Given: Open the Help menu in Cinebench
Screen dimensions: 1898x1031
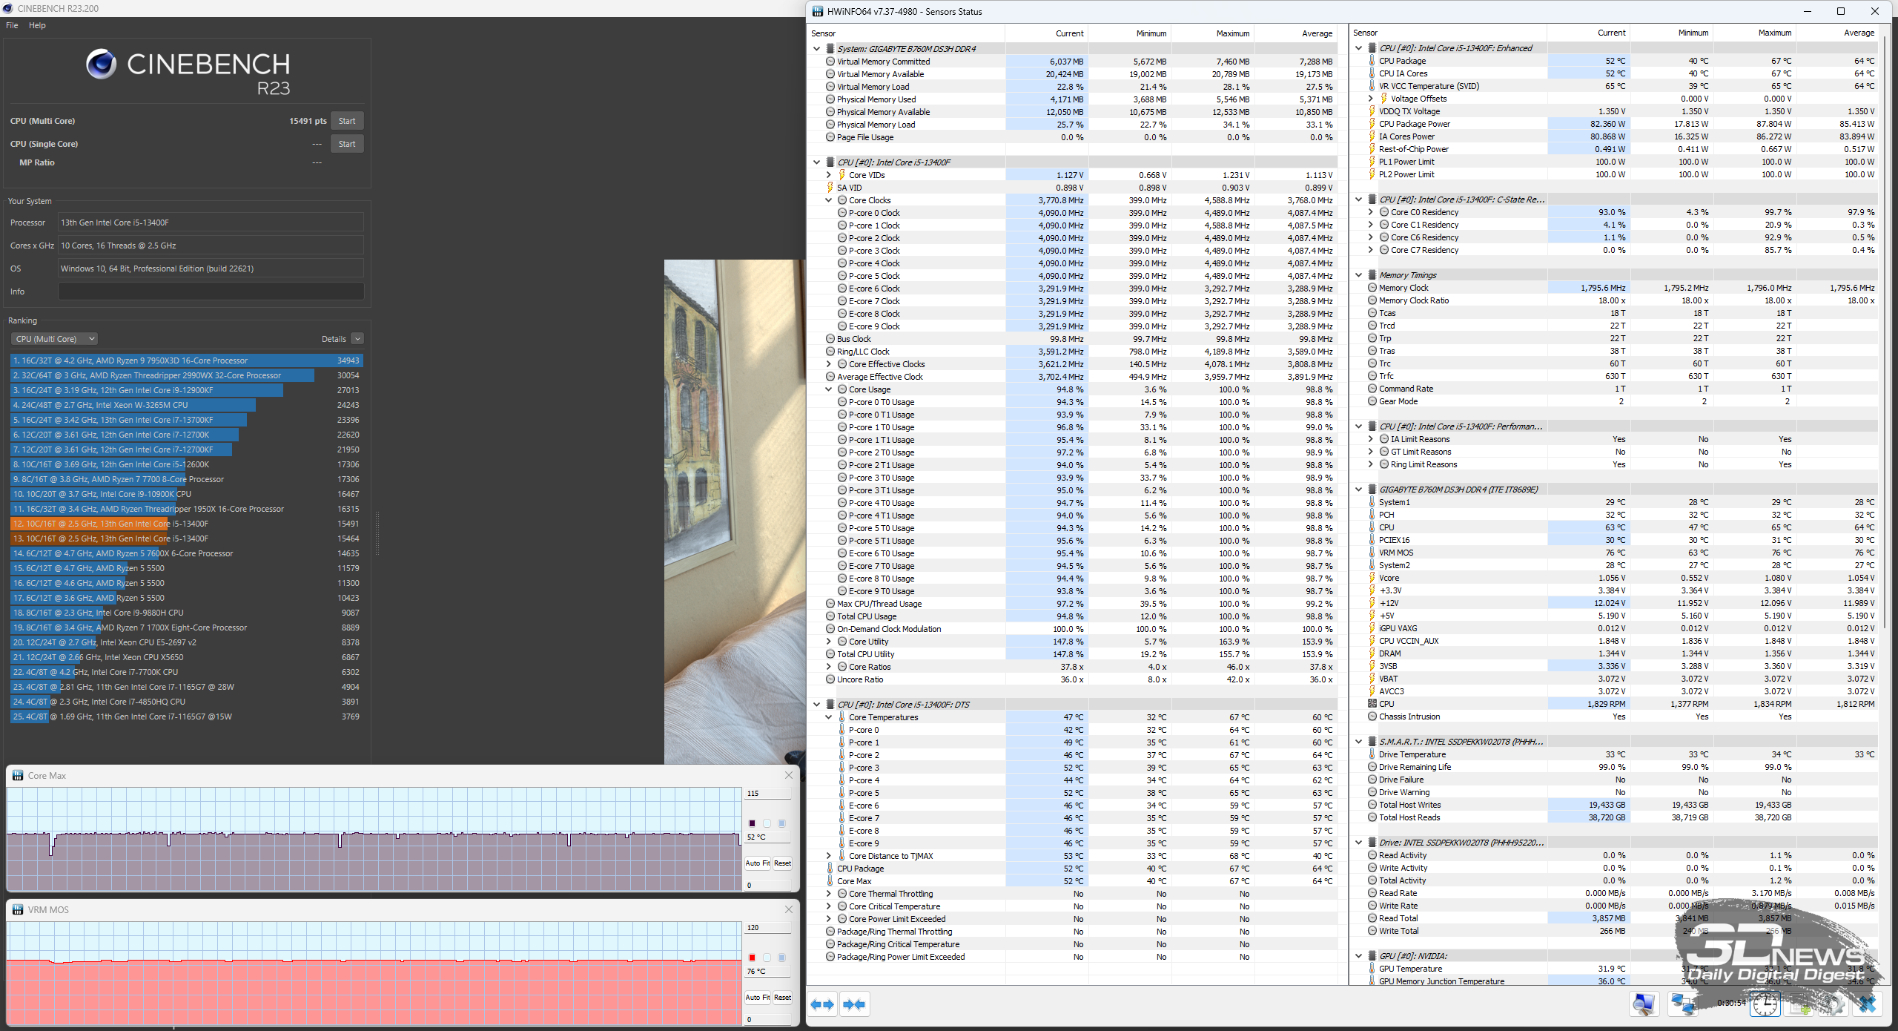Looking at the screenshot, I should click(x=37, y=25).
